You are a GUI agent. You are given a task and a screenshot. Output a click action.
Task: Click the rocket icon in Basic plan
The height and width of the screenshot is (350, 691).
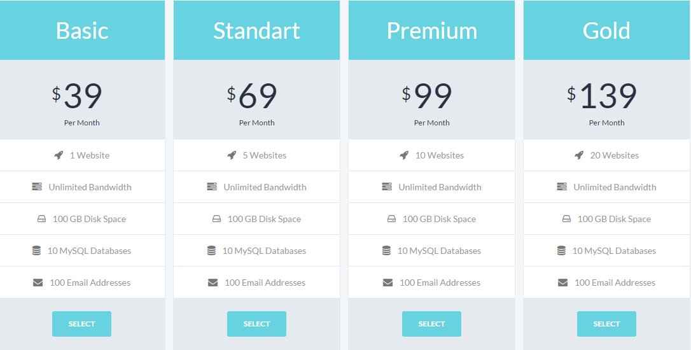[x=59, y=155]
